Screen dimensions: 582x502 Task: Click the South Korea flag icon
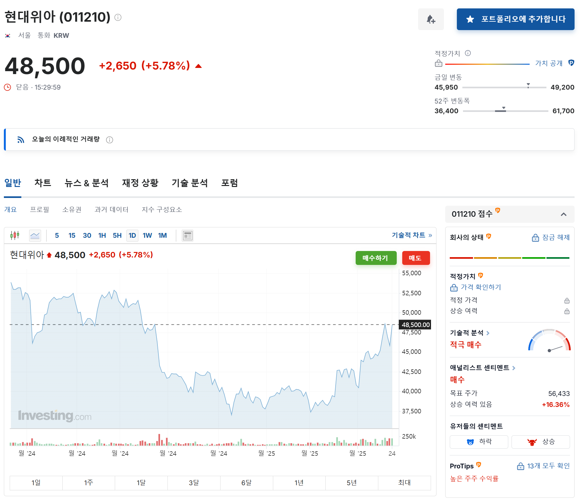pos(8,36)
